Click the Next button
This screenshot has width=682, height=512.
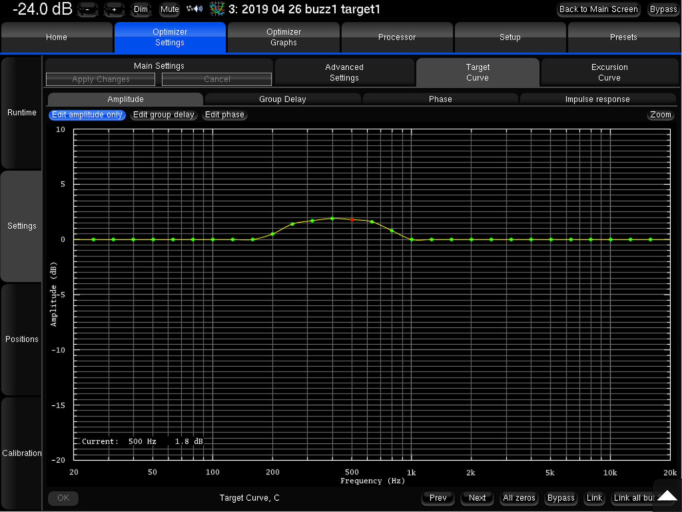(x=477, y=498)
